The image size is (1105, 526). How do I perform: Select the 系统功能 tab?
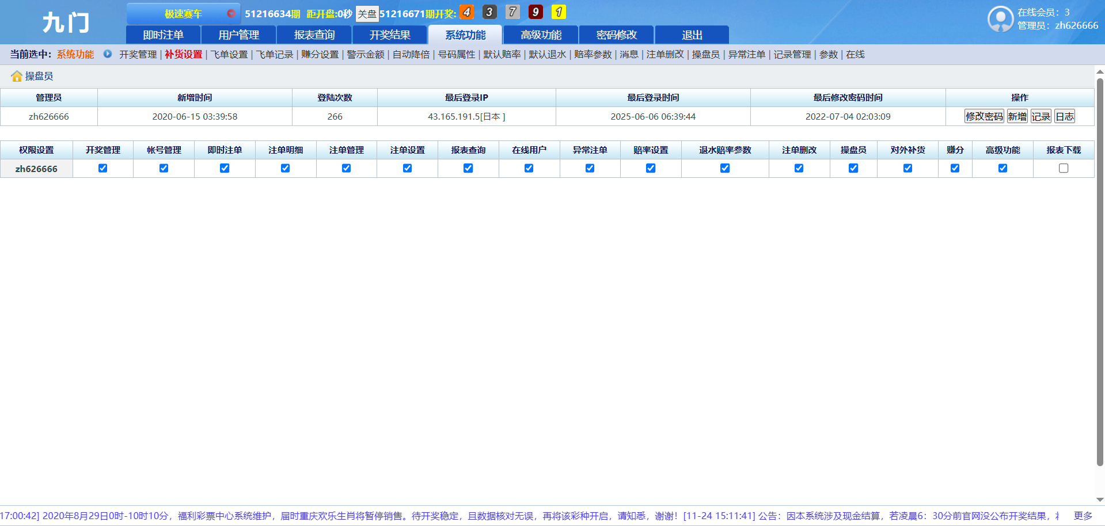click(465, 35)
